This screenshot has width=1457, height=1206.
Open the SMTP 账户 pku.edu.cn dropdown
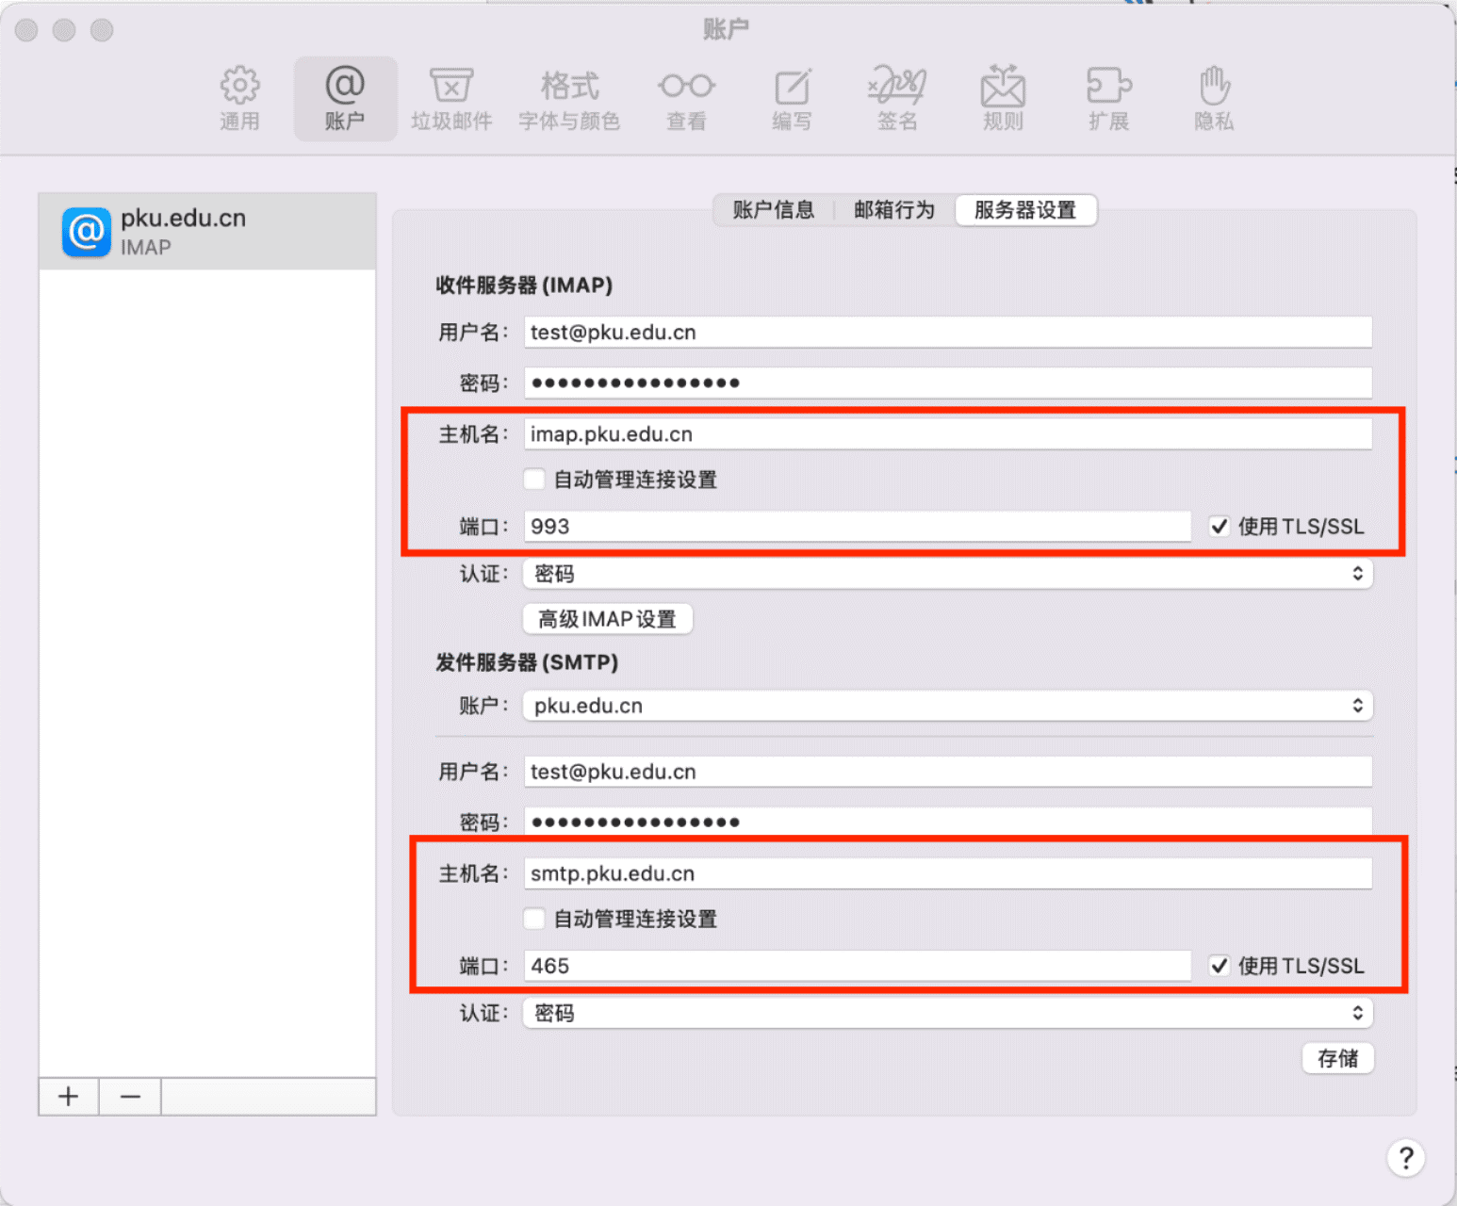947,706
